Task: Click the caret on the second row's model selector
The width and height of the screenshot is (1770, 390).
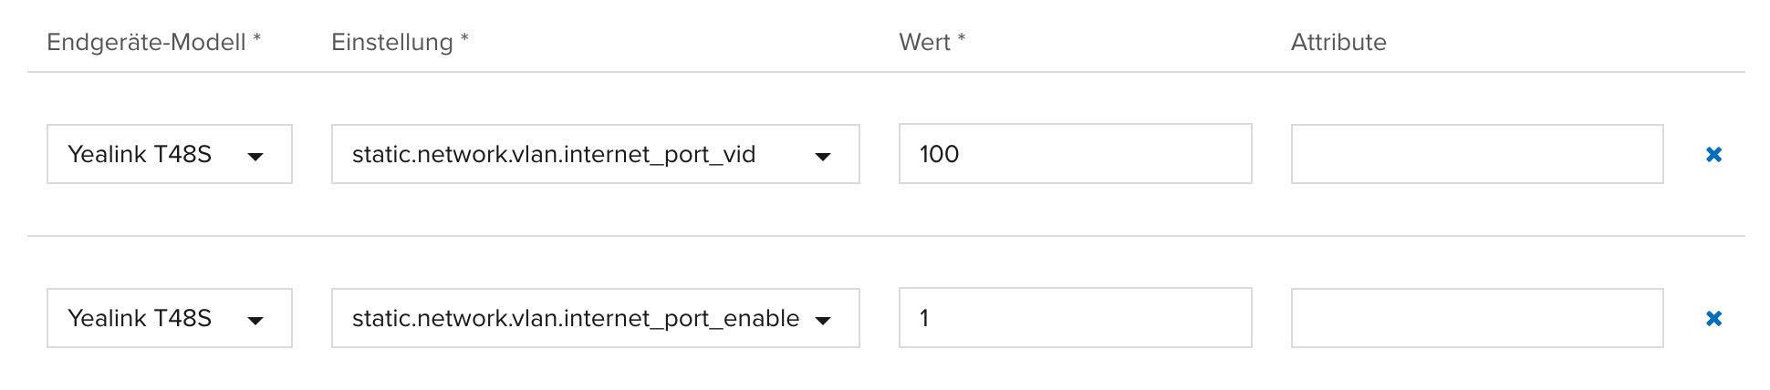Action: coord(255,321)
